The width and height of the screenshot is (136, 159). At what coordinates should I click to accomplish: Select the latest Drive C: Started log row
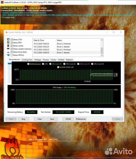point(67,52)
